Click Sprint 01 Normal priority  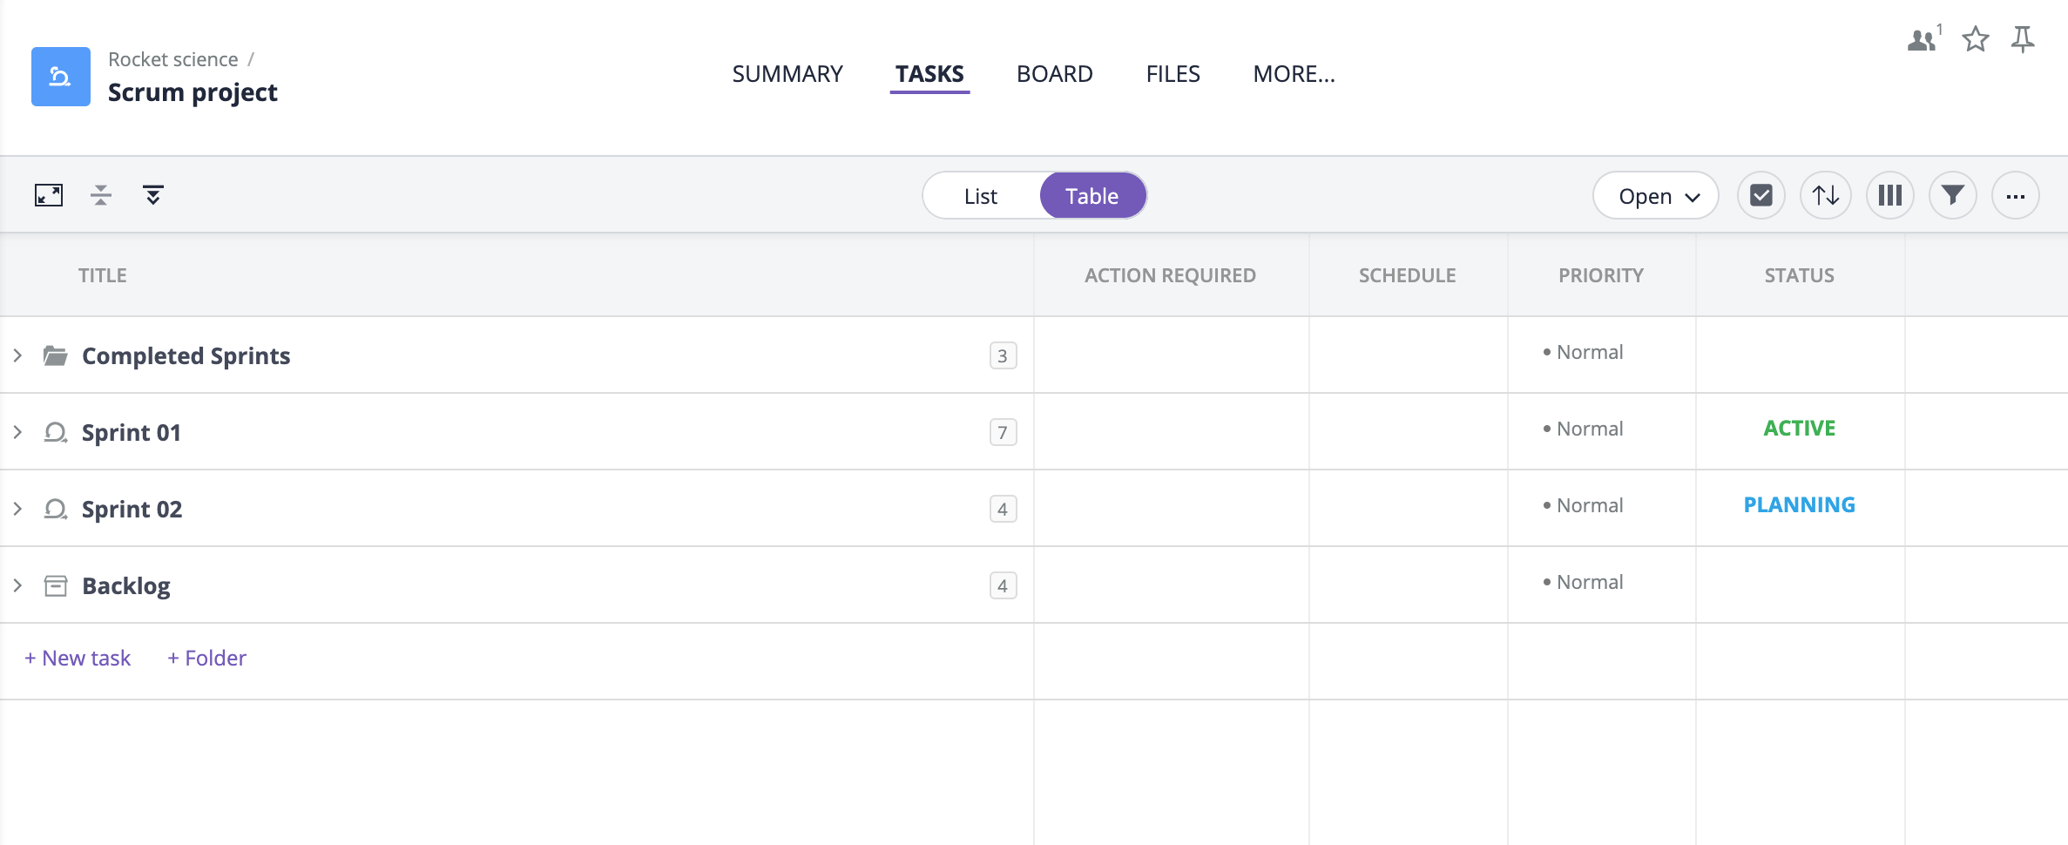coord(1583,429)
